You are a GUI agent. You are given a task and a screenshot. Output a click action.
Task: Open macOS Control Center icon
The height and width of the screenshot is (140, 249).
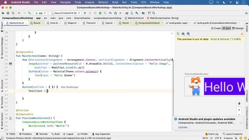(237, 2)
